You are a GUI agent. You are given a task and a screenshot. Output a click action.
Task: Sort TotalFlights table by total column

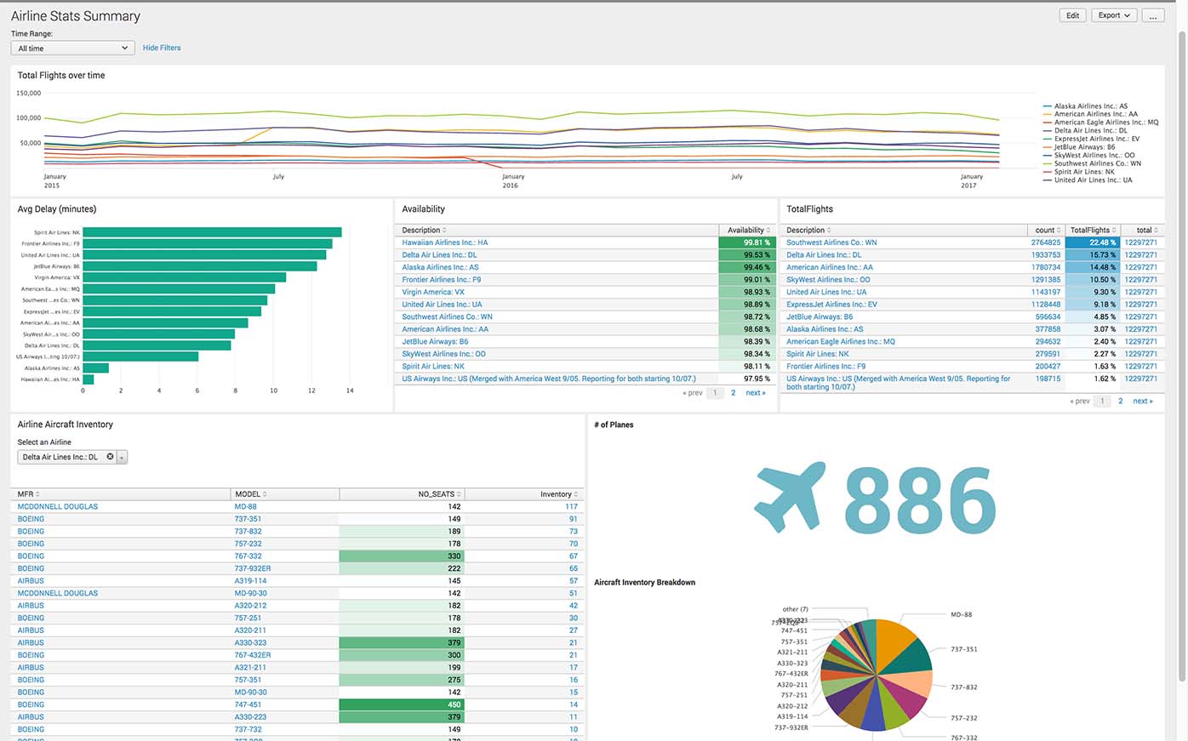pyautogui.click(x=1147, y=231)
